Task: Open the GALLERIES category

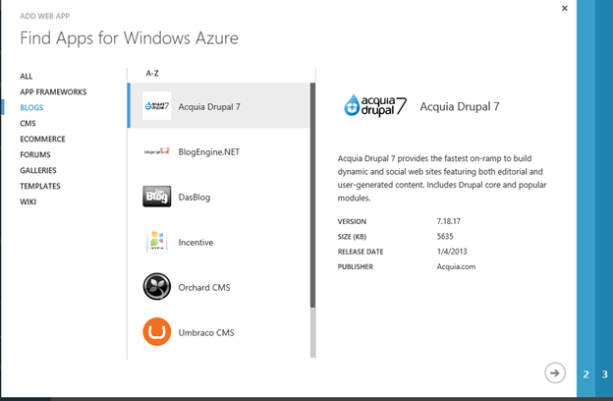Action: pos(38,170)
